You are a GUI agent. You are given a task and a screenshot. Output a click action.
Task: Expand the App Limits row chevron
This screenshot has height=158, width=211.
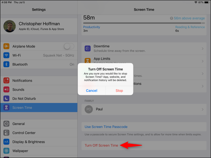pos(203,61)
